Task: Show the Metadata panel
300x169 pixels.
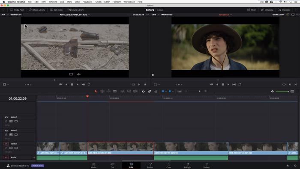Action: pyautogui.click(x=267, y=10)
